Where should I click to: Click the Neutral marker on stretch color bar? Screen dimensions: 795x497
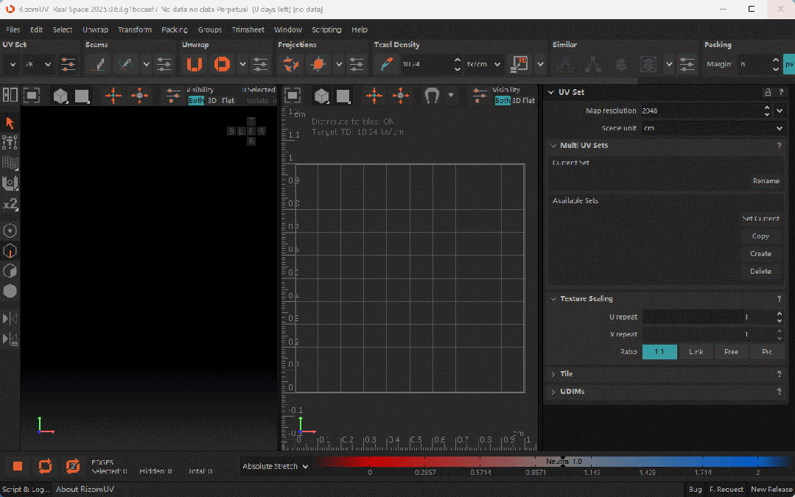[563, 462]
